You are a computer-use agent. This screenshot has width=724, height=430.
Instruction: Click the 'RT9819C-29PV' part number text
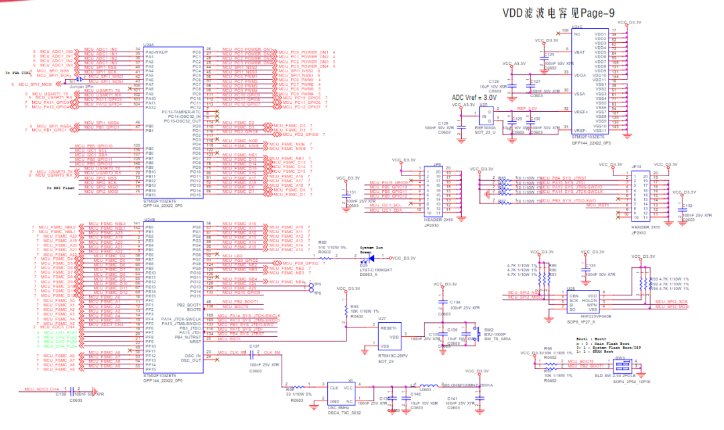[393, 356]
